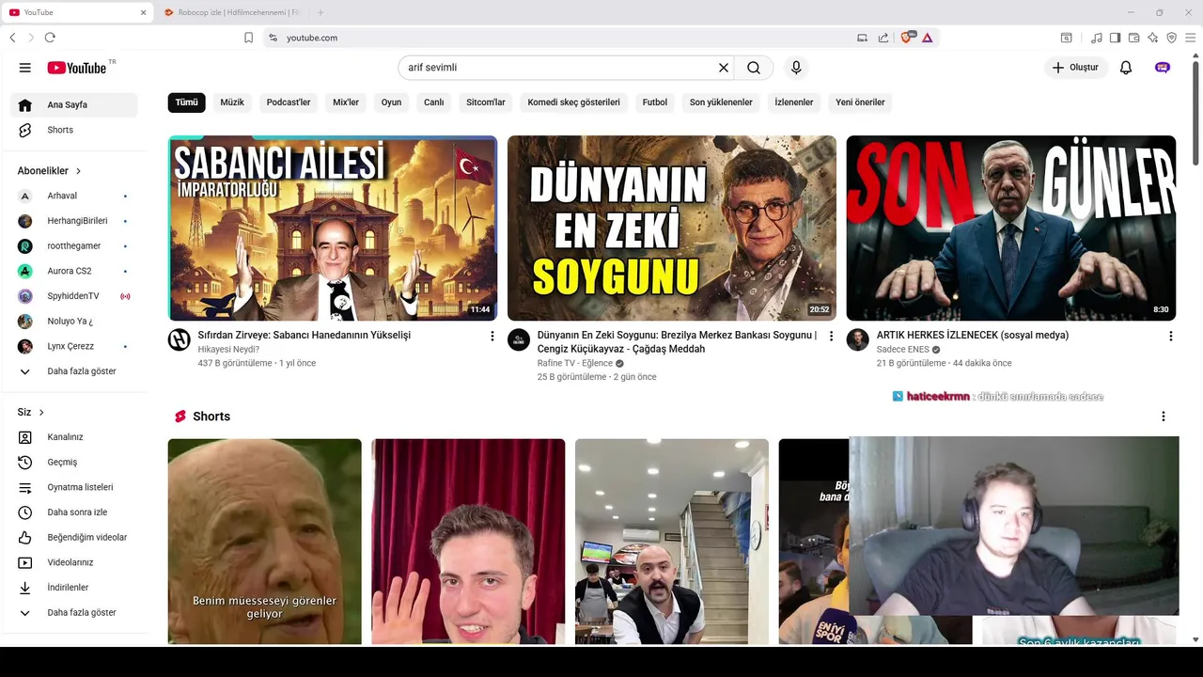Select the Tümü filter chip
The height and width of the screenshot is (677, 1203).
click(x=186, y=102)
